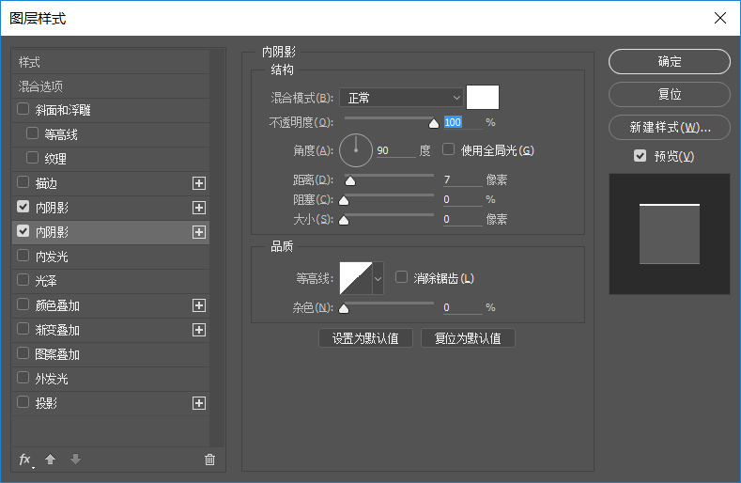Toggle the 使用全局光 checkbox
Viewport: 741px width, 483px height.
449,149
